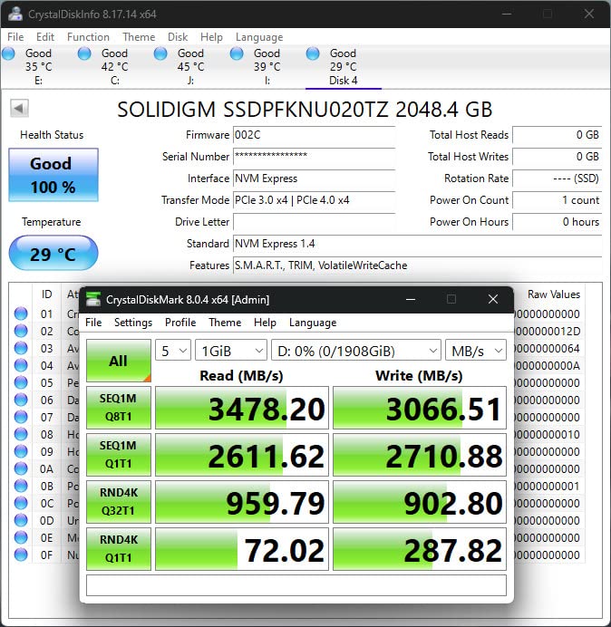Screen dimensions: 611x627
Task: Start the RND4K Q32T1 test
Action: click(119, 502)
